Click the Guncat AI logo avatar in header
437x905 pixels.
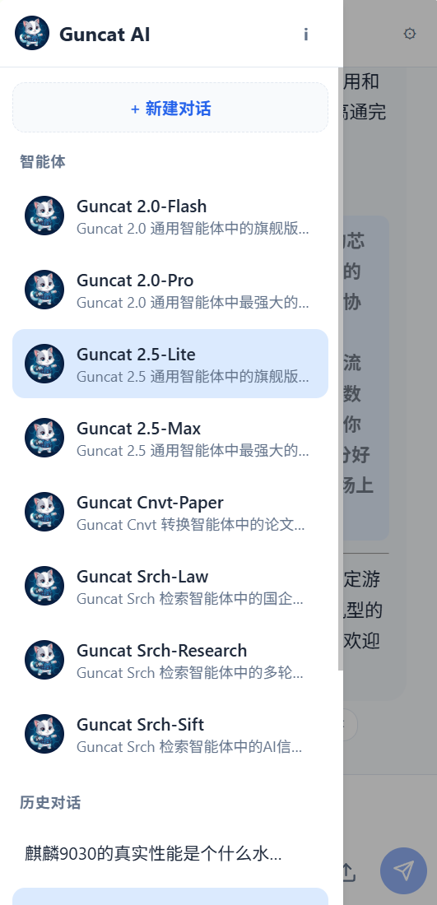[x=32, y=34]
